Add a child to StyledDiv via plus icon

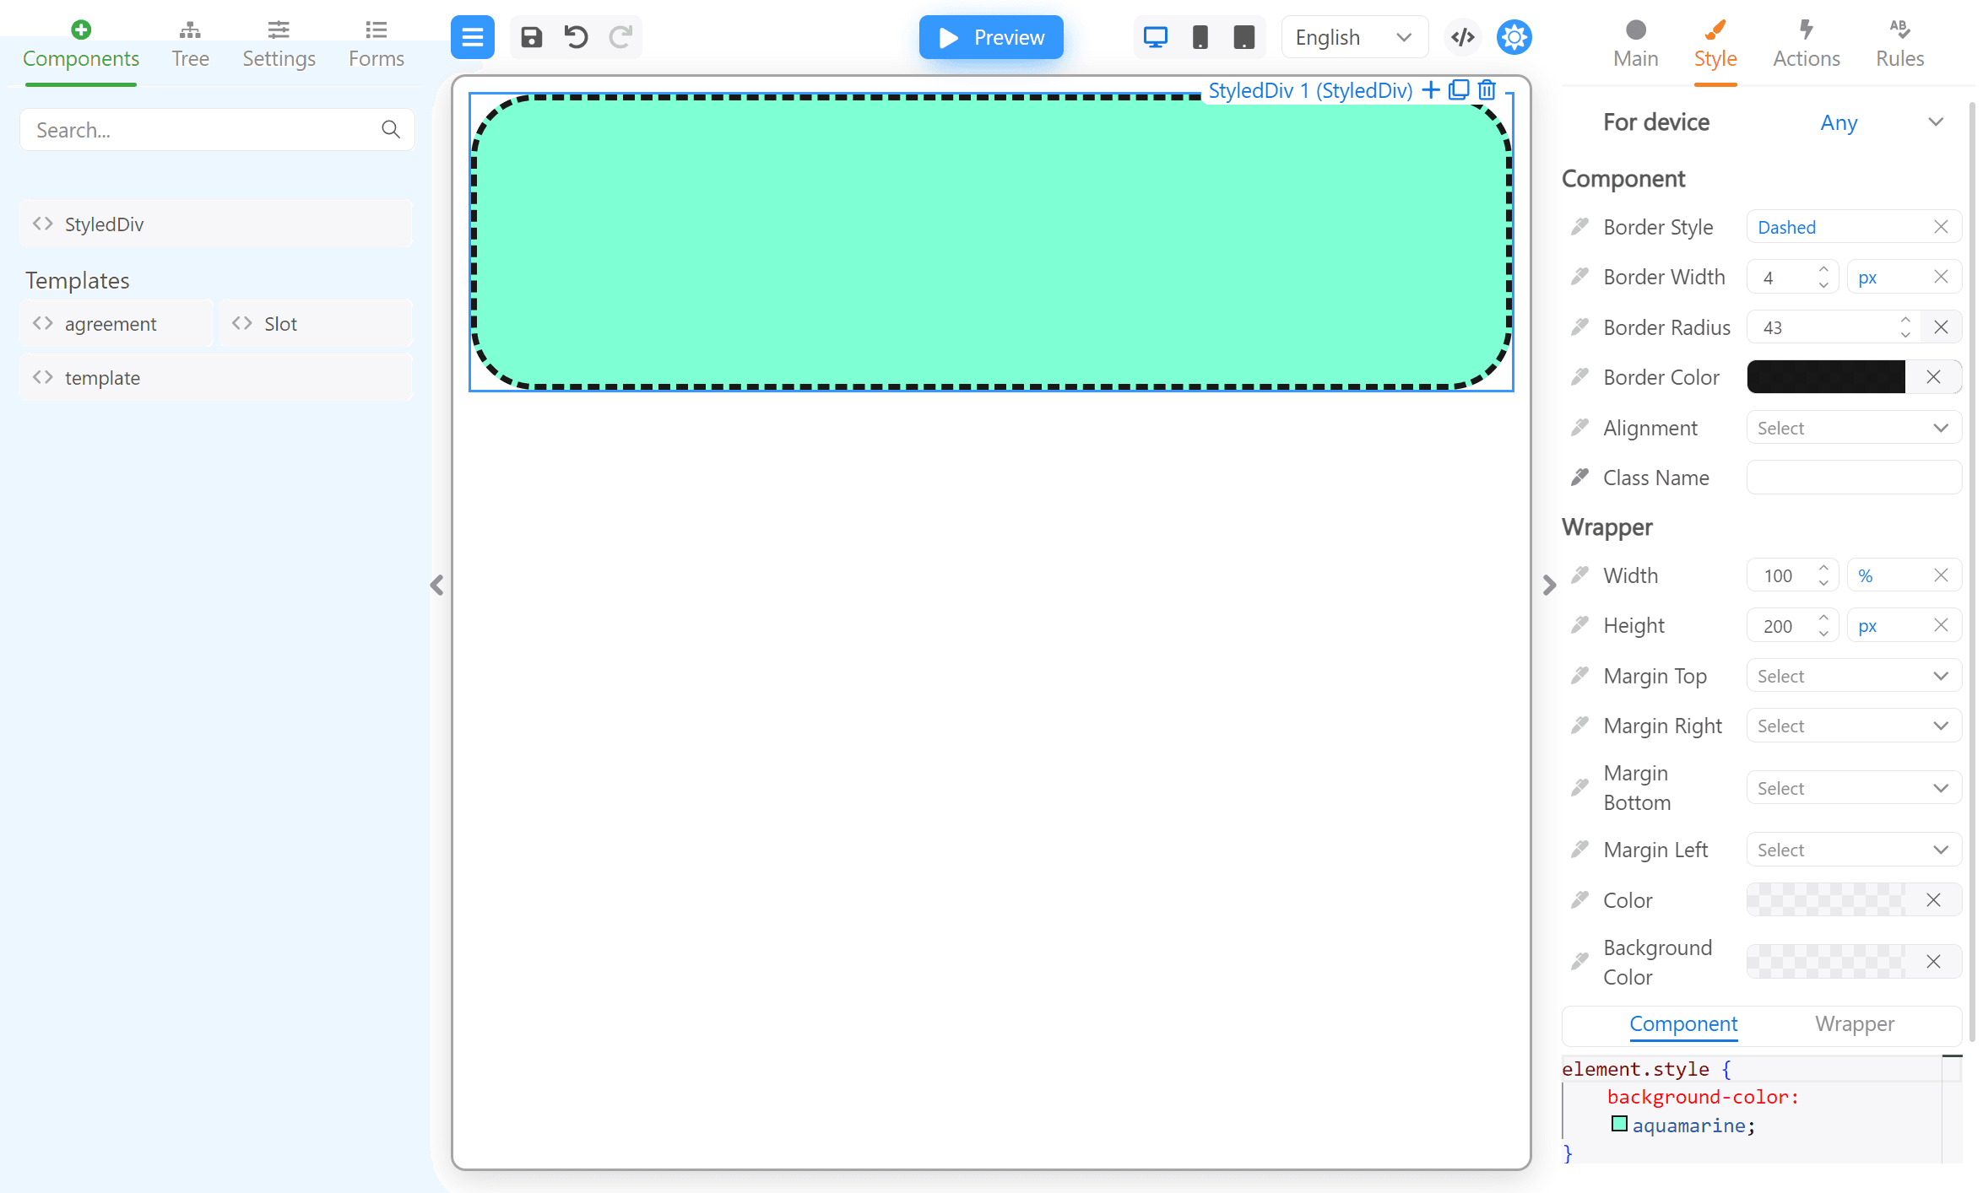click(1431, 89)
